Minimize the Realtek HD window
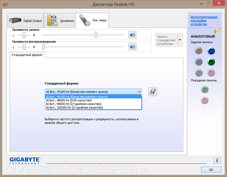 click(201, 4)
